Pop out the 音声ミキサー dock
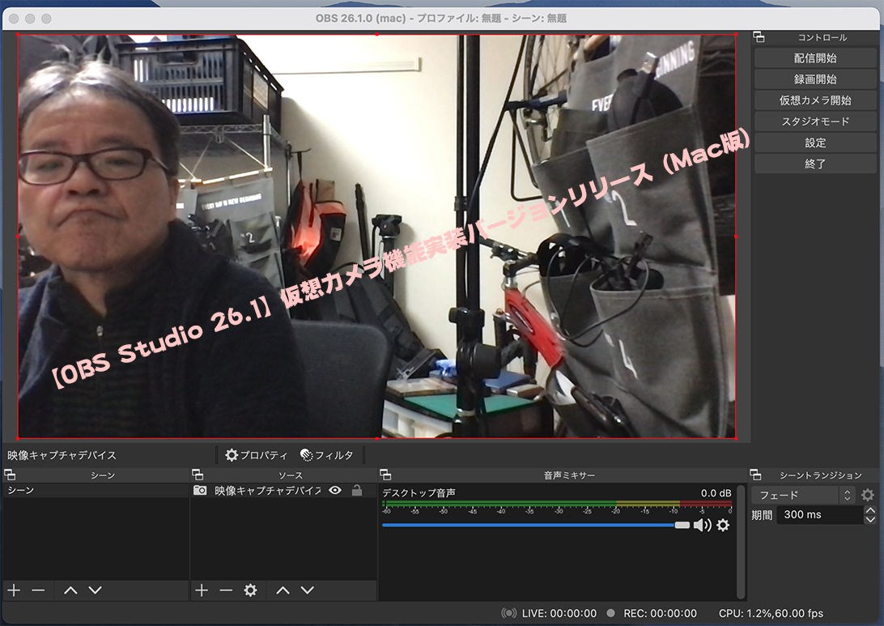884x626 pixels. [385, 475]
